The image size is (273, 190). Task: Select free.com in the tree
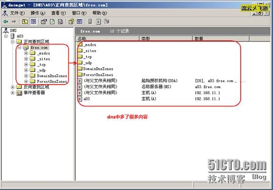(39, 47)
